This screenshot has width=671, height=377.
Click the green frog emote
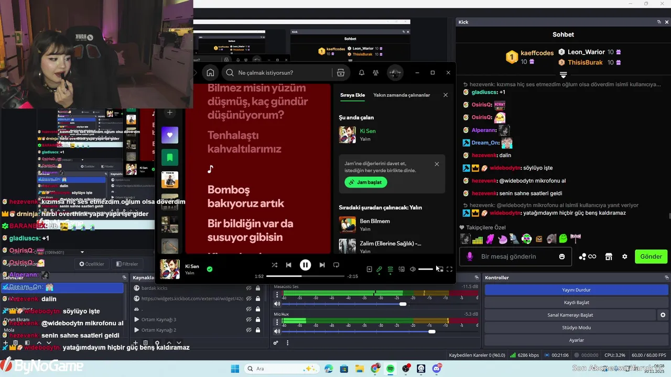pos(563,239)
